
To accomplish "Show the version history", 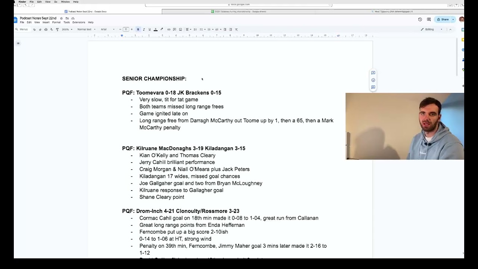I will coord(420,19).
